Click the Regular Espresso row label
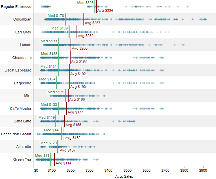Screen dimensions: 216x179 point(16,7)
